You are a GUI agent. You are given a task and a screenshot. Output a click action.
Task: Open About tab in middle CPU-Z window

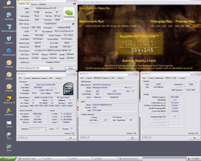tap(120, 78)
